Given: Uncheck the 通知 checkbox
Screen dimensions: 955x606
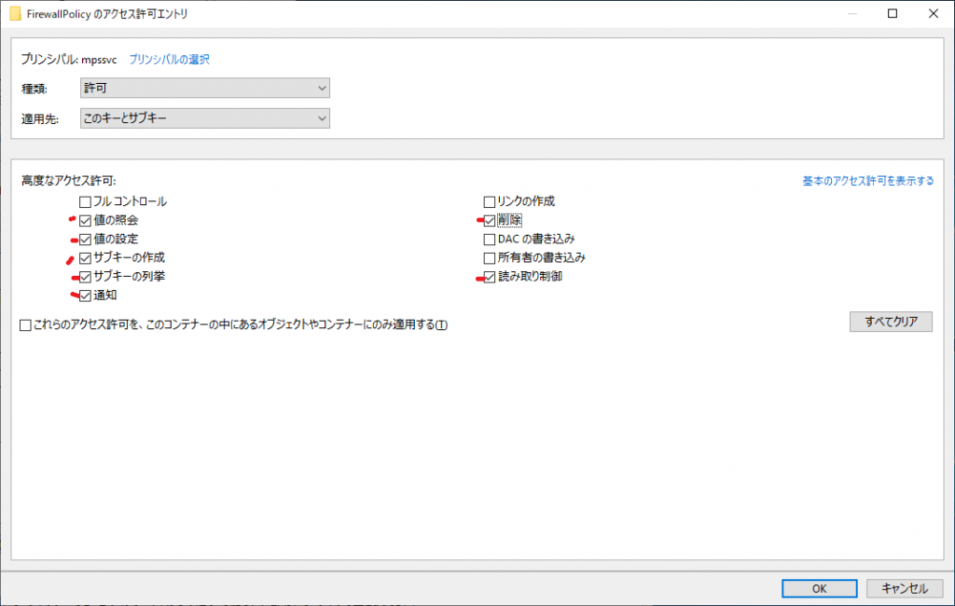Looking at the screenshot, I should (x=85, y=296).
